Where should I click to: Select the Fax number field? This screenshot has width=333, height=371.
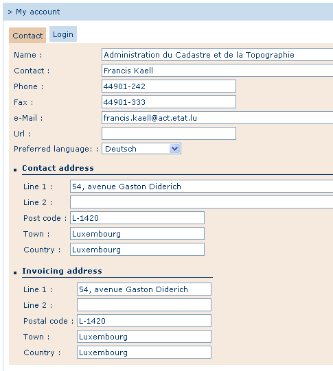click(169, 102)
